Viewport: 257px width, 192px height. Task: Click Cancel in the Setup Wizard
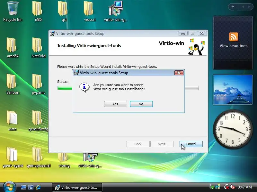191,144
